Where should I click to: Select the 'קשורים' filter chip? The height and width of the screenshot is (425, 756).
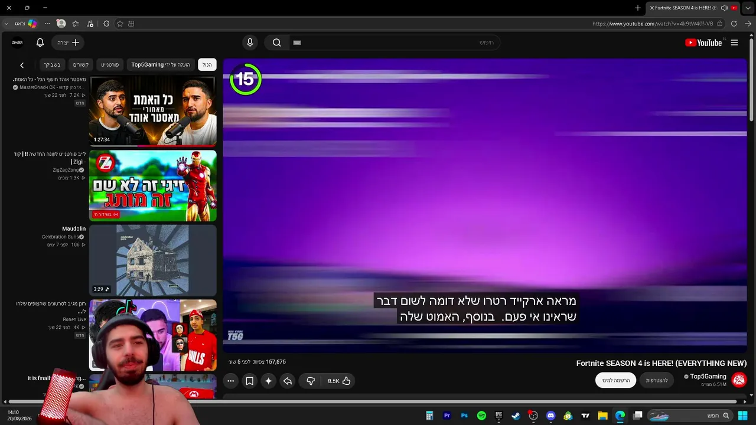[81, 64]
